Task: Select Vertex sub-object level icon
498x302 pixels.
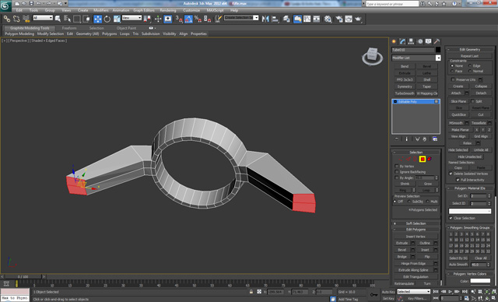Action: pyautogui.click(x=402, y=159)
